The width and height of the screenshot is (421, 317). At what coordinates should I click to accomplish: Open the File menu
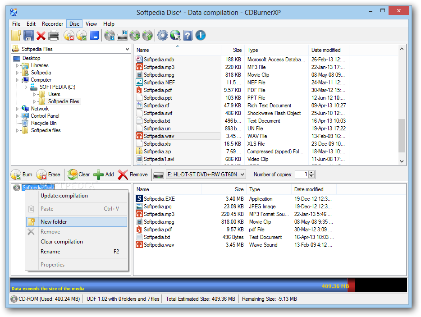coord(16,23)
